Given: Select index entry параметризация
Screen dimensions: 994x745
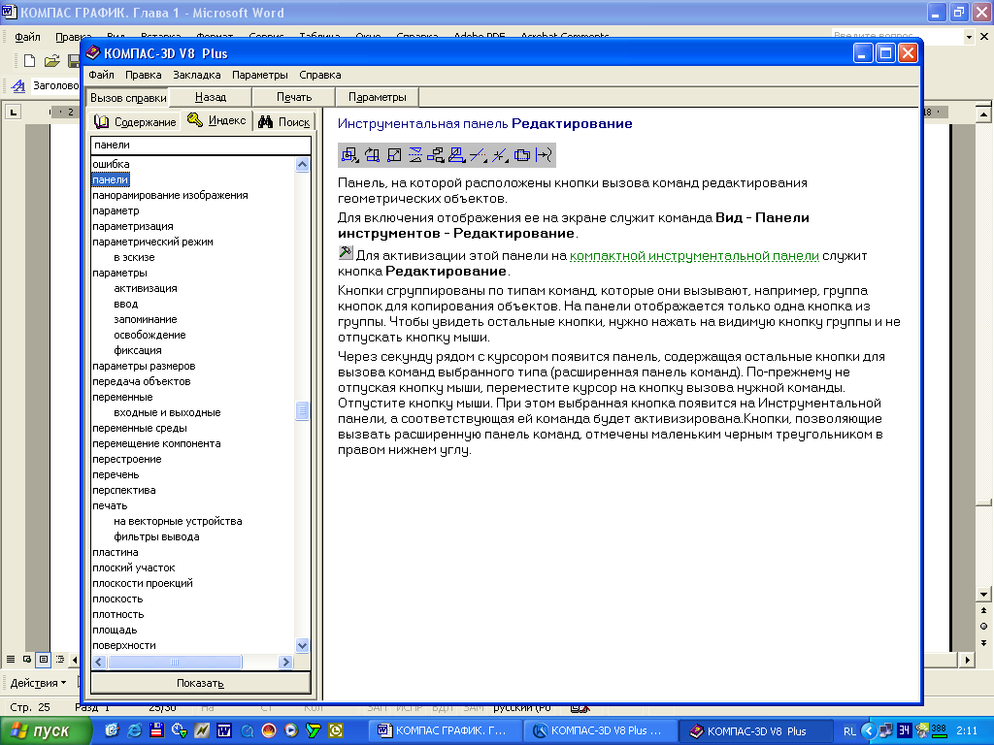Looking at the screenshot, I should 132,226.
